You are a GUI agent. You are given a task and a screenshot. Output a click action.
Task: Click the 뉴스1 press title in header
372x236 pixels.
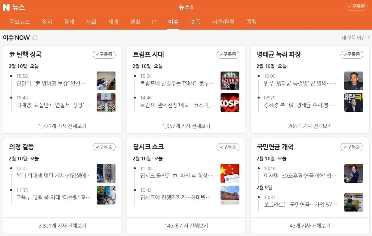pos(186,7)
